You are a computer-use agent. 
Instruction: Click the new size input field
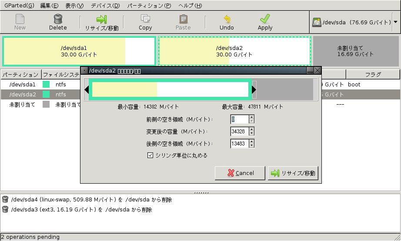[x=239, y=132]
